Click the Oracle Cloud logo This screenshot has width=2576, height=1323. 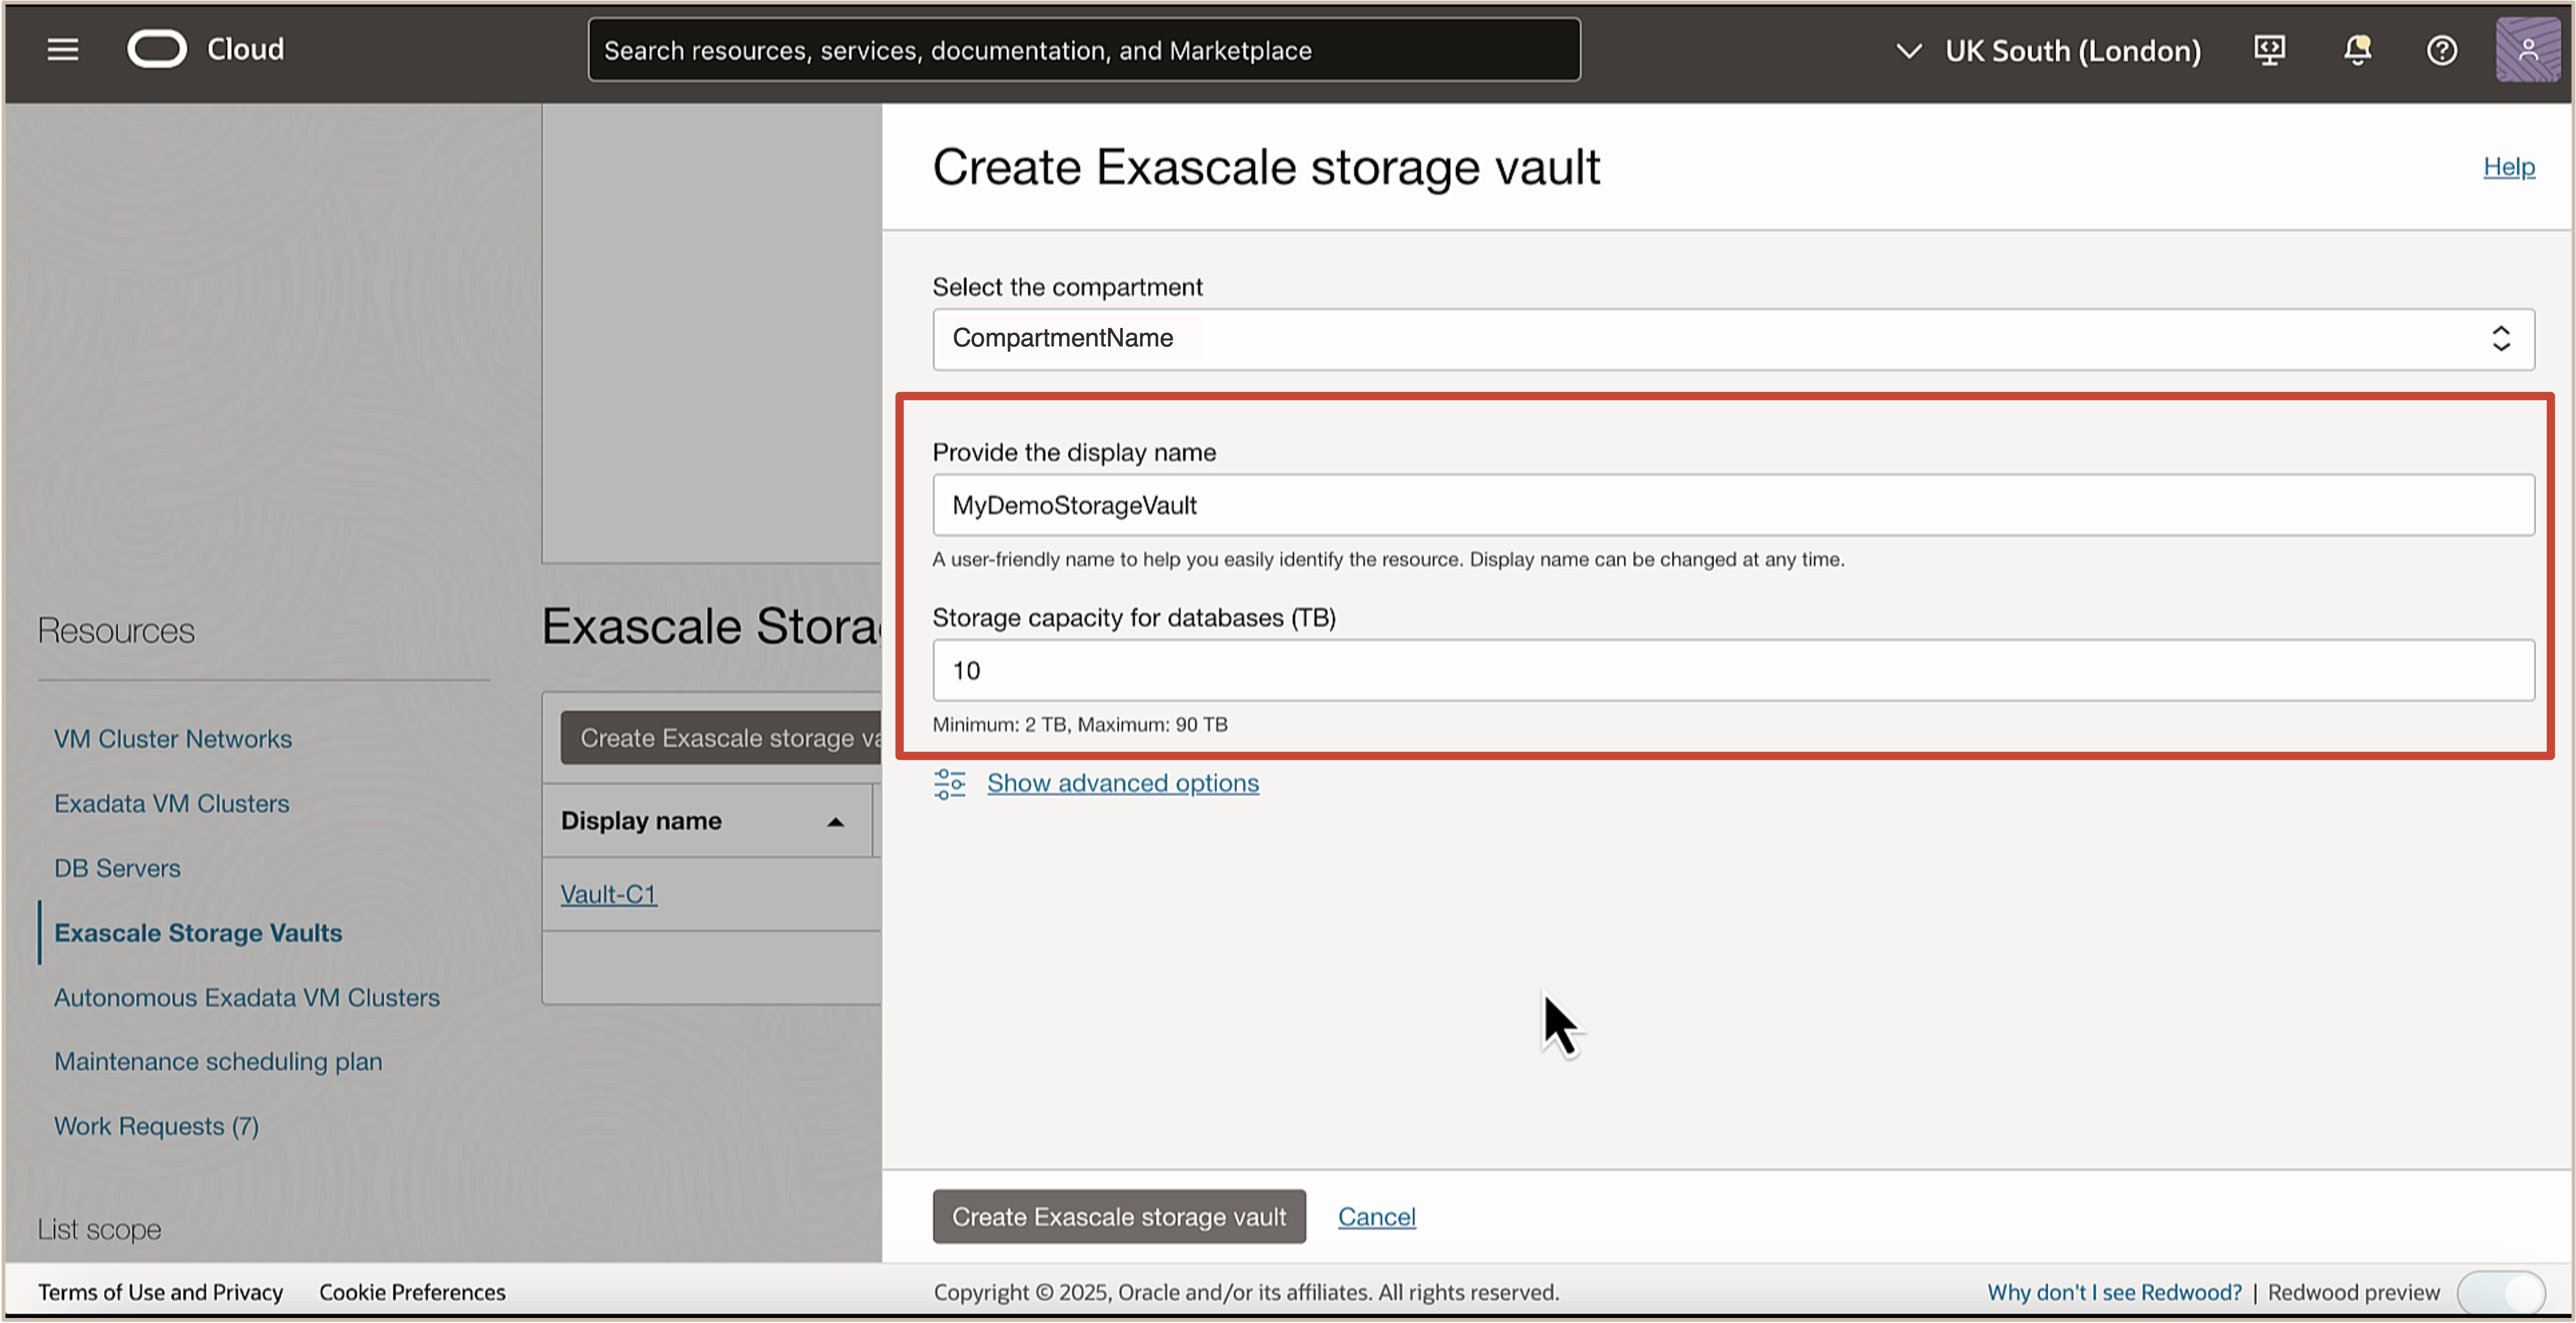pos(157,49)
